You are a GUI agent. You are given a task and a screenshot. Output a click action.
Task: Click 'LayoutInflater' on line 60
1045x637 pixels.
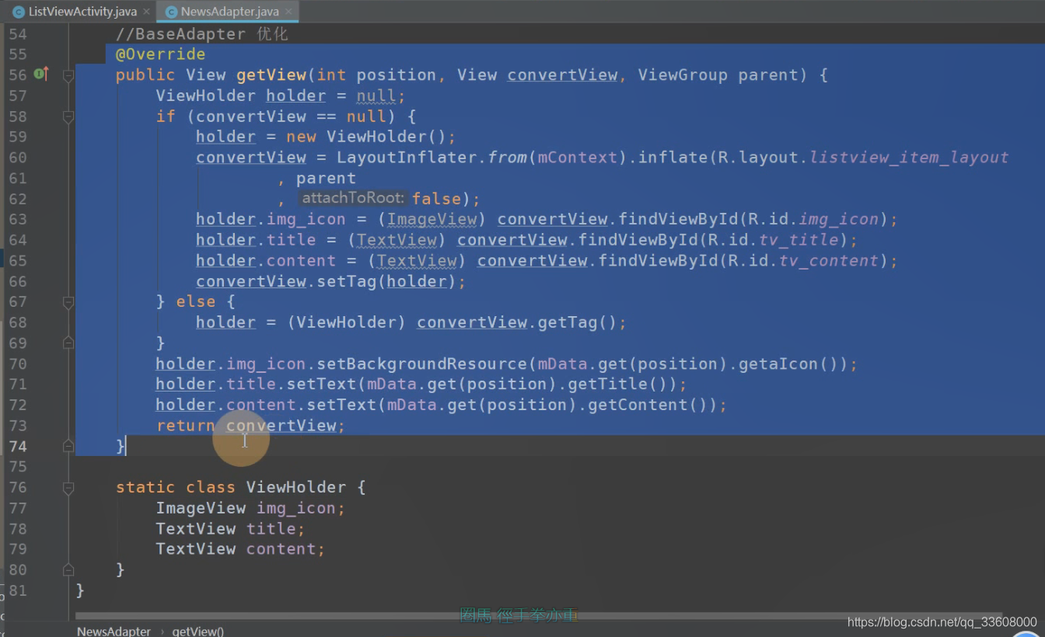(x=407, y=158)
